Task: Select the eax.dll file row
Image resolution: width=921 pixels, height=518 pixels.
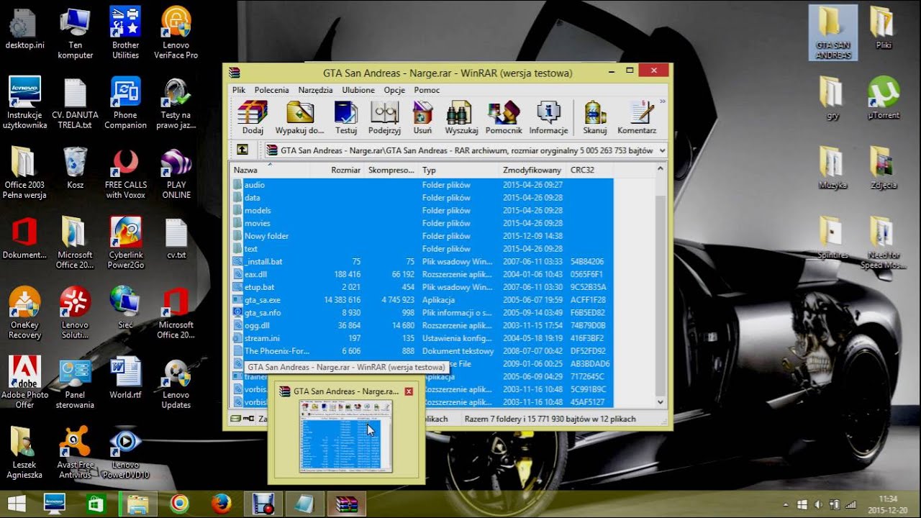Action: [422, 274]
